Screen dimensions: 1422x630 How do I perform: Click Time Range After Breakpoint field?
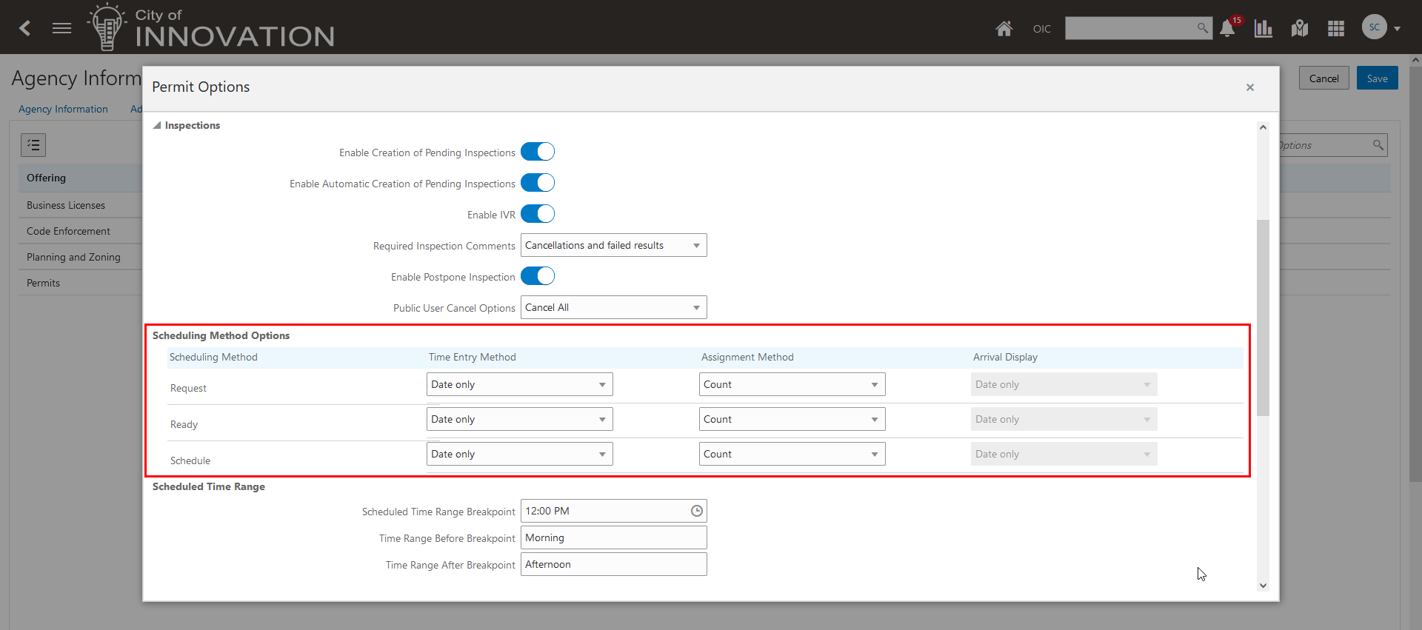(x=613, y=564)
